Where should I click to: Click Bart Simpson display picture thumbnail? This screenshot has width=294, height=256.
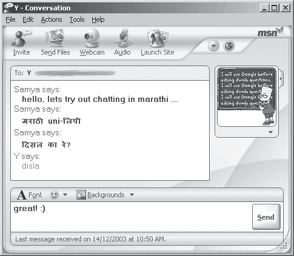point(247,96)
